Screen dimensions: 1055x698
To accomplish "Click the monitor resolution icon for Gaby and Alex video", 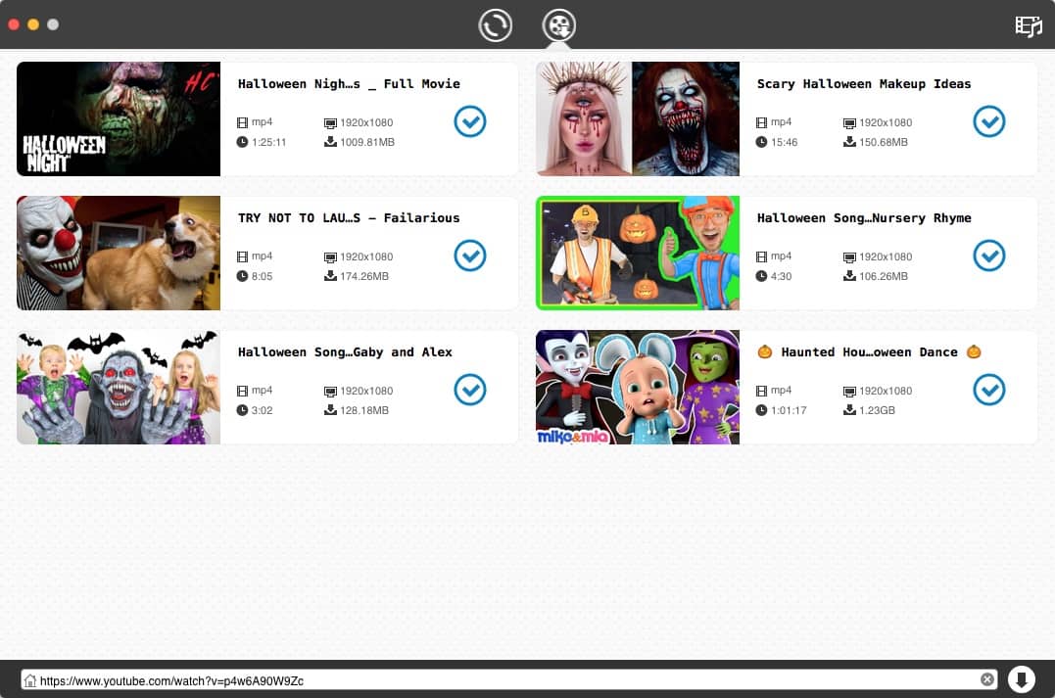I will click(330, 391).
